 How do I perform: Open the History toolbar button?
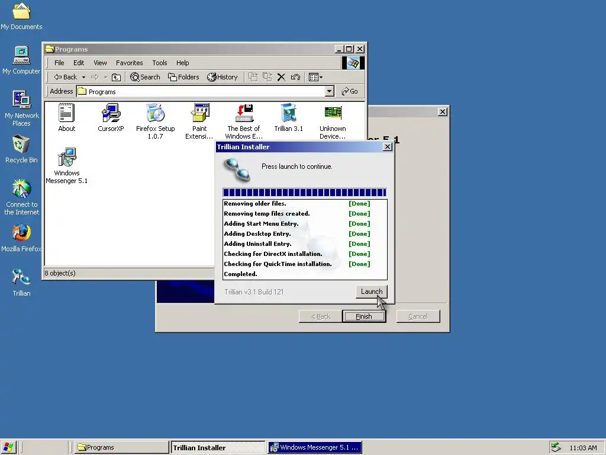click(x=223, y=77)
